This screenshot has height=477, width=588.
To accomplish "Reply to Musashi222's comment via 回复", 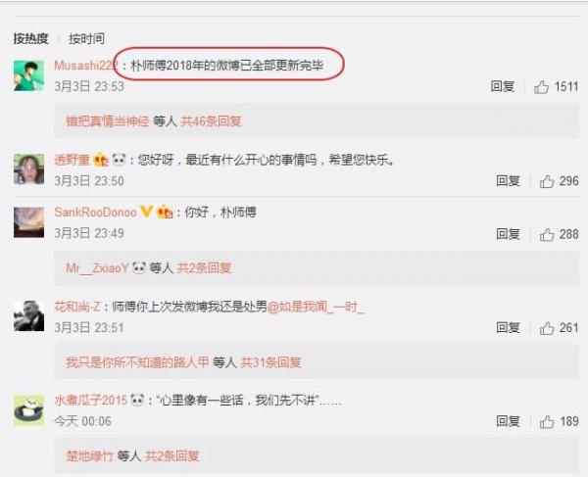I will click(503, 86).
